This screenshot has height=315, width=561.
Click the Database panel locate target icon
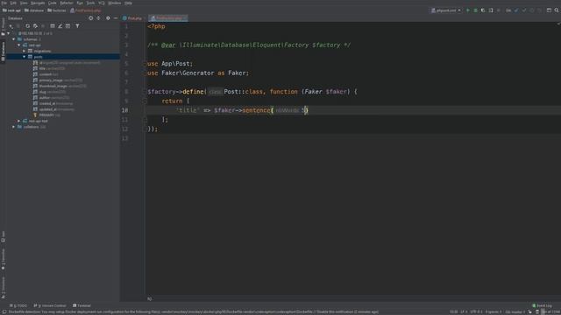click(x=91, y=18)
